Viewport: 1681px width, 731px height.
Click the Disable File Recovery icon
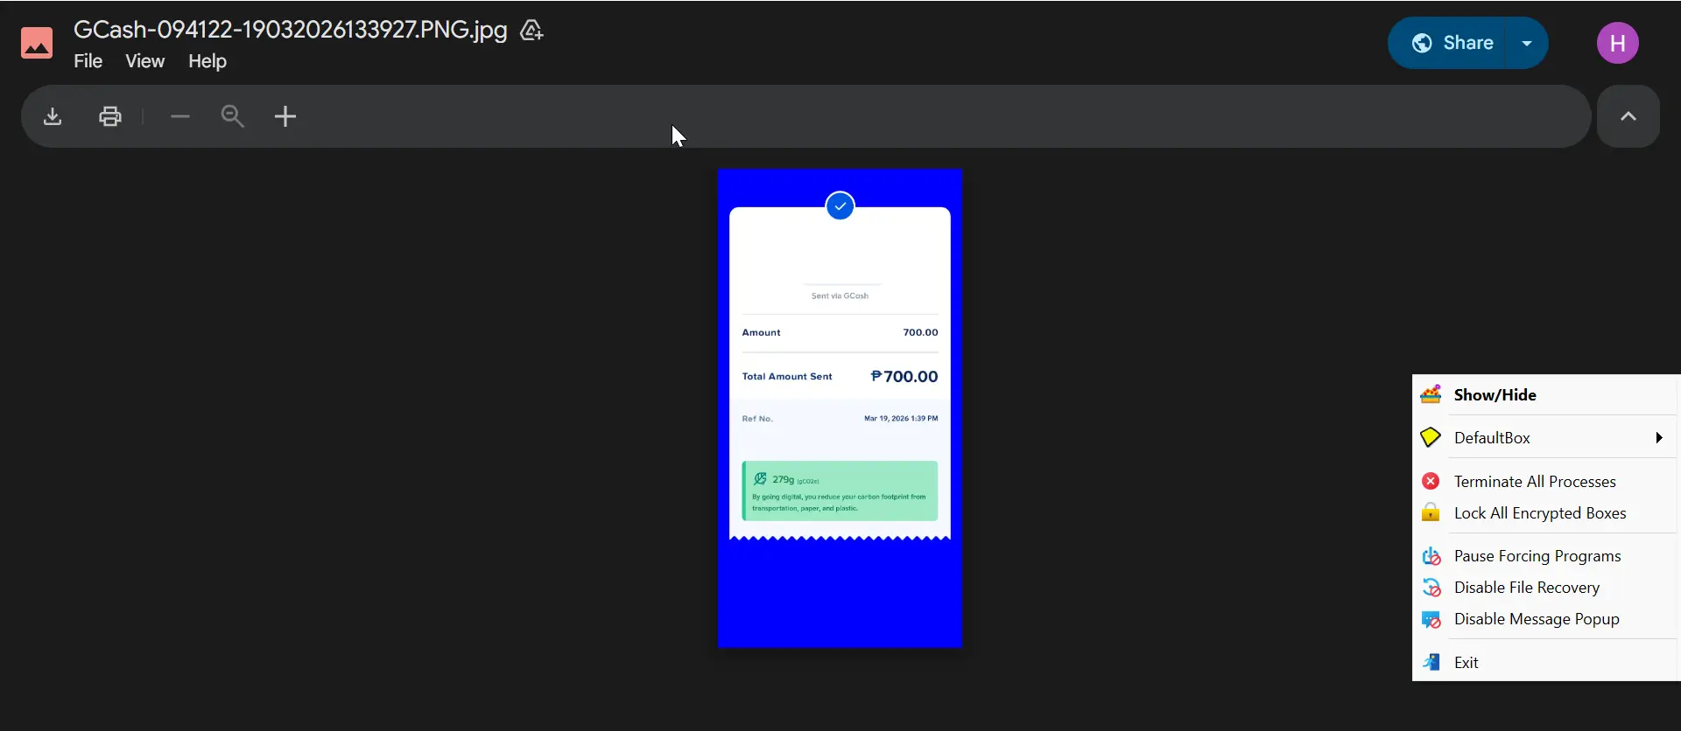tap(1431, 588)
